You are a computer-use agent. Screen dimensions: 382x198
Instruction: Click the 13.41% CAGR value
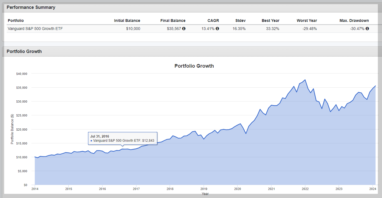click(208, 29)
